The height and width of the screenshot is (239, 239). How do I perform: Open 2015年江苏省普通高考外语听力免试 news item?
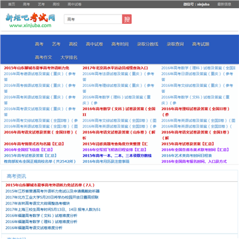[52, 191]
